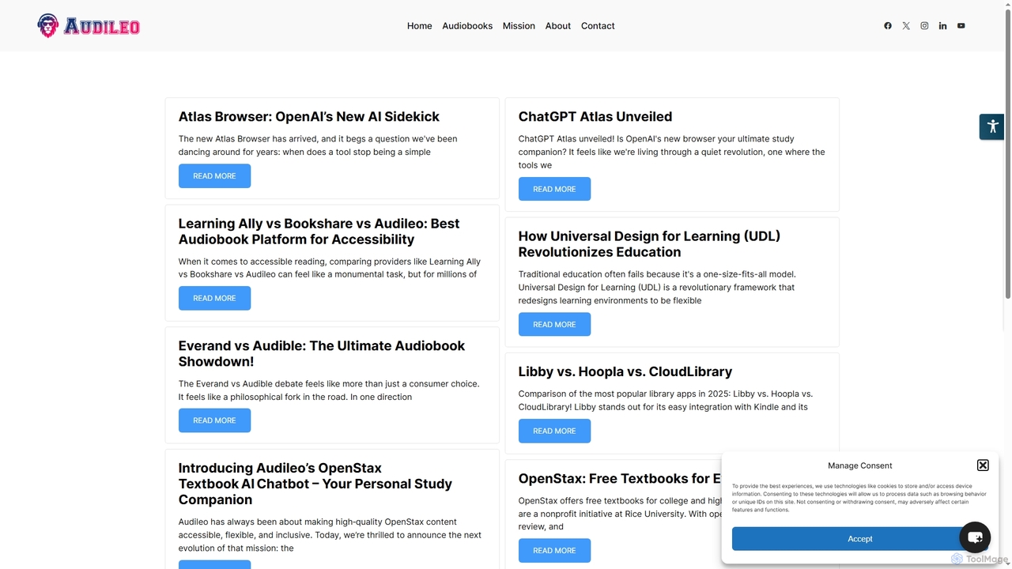Open the Facebook social icon

point(888,26)
